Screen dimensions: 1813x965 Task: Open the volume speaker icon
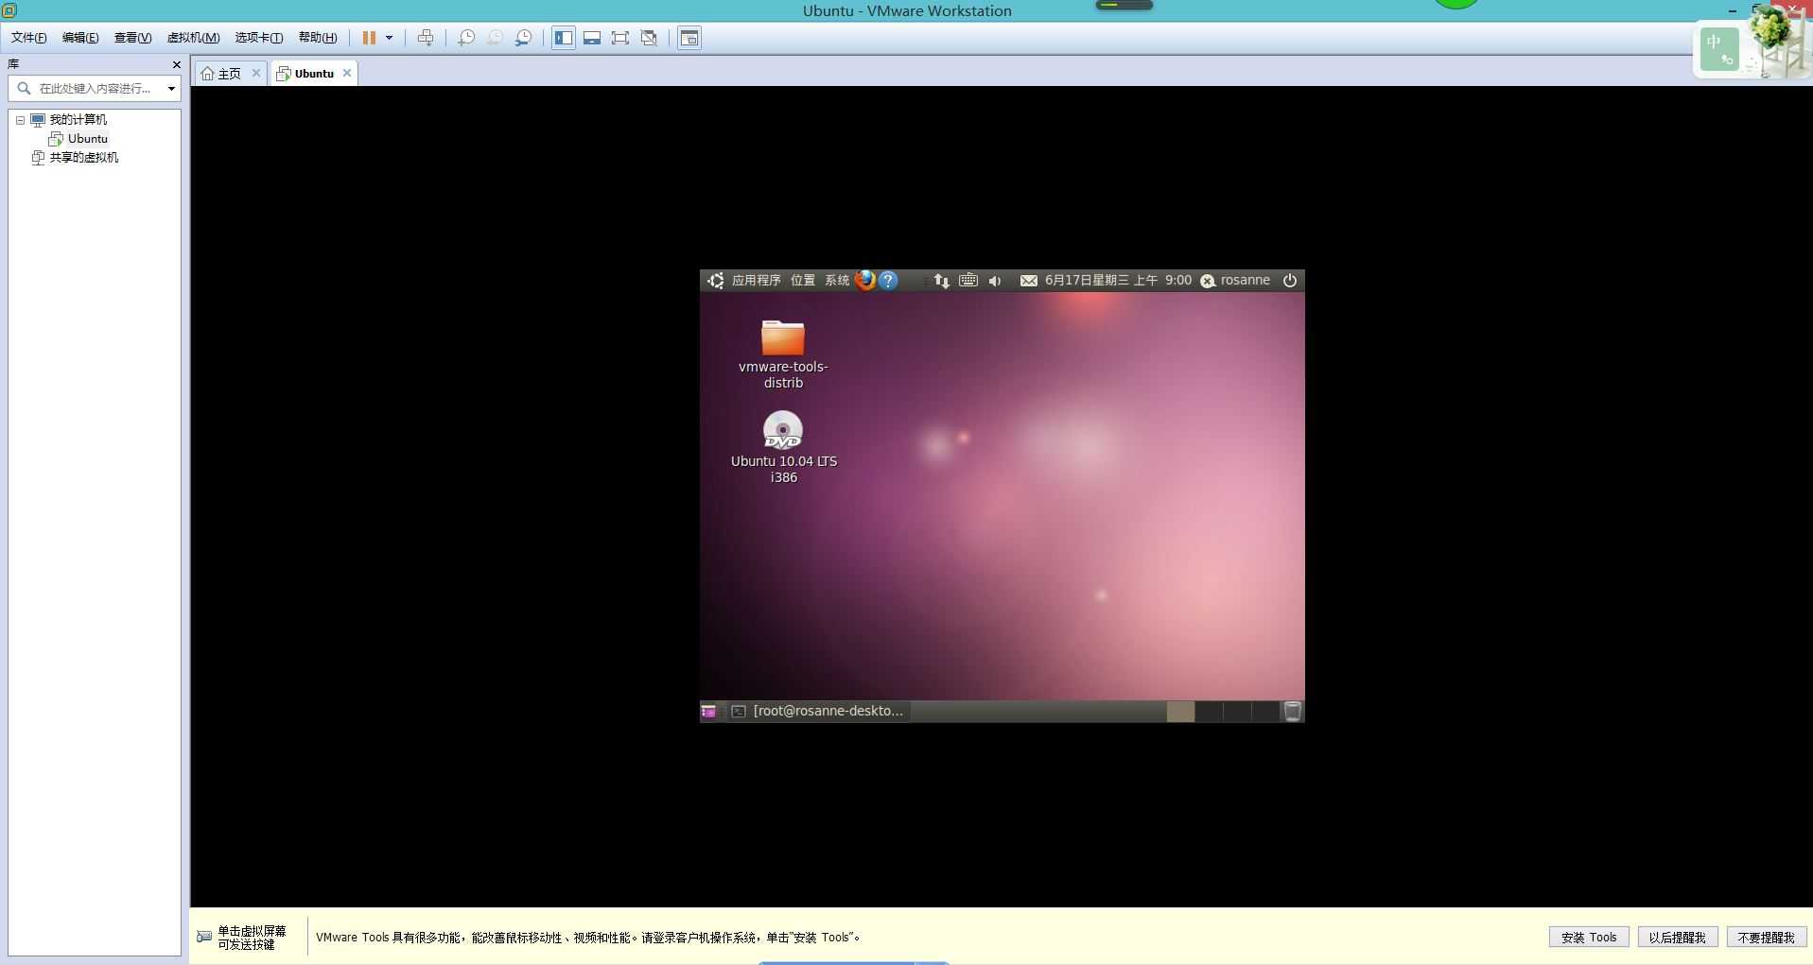(x=995, y=281)
